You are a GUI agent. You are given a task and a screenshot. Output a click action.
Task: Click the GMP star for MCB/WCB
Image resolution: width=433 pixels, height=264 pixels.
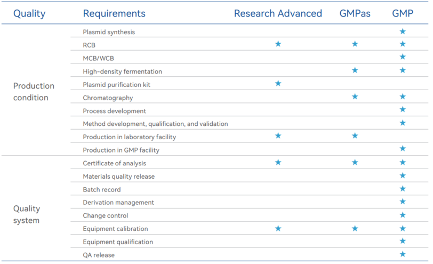point(403,57)
